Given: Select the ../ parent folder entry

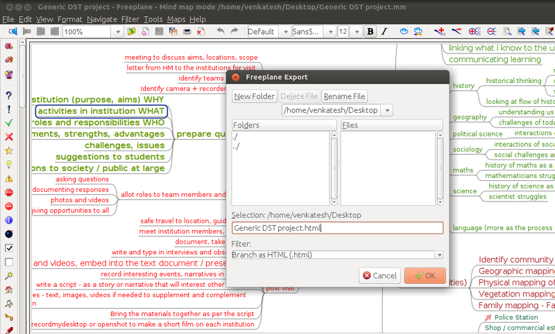Looking at the screenshot, I should click(x=237, y=146).
